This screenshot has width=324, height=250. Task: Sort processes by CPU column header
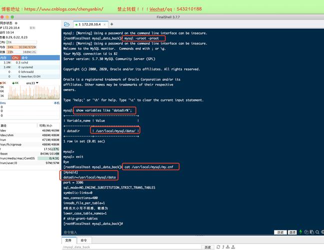click(15, 57)
